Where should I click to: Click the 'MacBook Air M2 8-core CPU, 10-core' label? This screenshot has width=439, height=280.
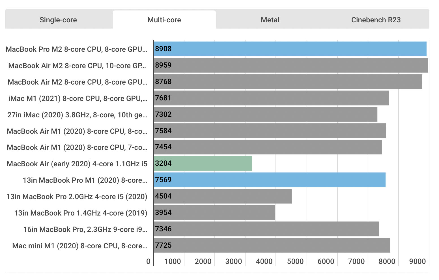click(x=77, y=66)
